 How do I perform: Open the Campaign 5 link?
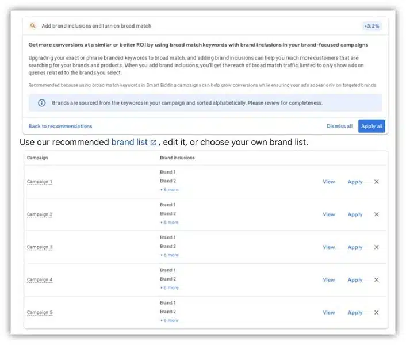click(40, 313)
